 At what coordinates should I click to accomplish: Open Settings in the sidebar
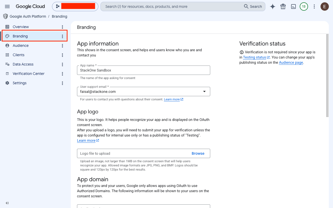(20, 83)
